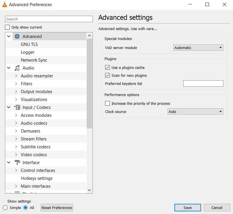This screenshot has height=214, width=233.
Task: Click scroll down arrow in settings tree
Action: (90, 190)
